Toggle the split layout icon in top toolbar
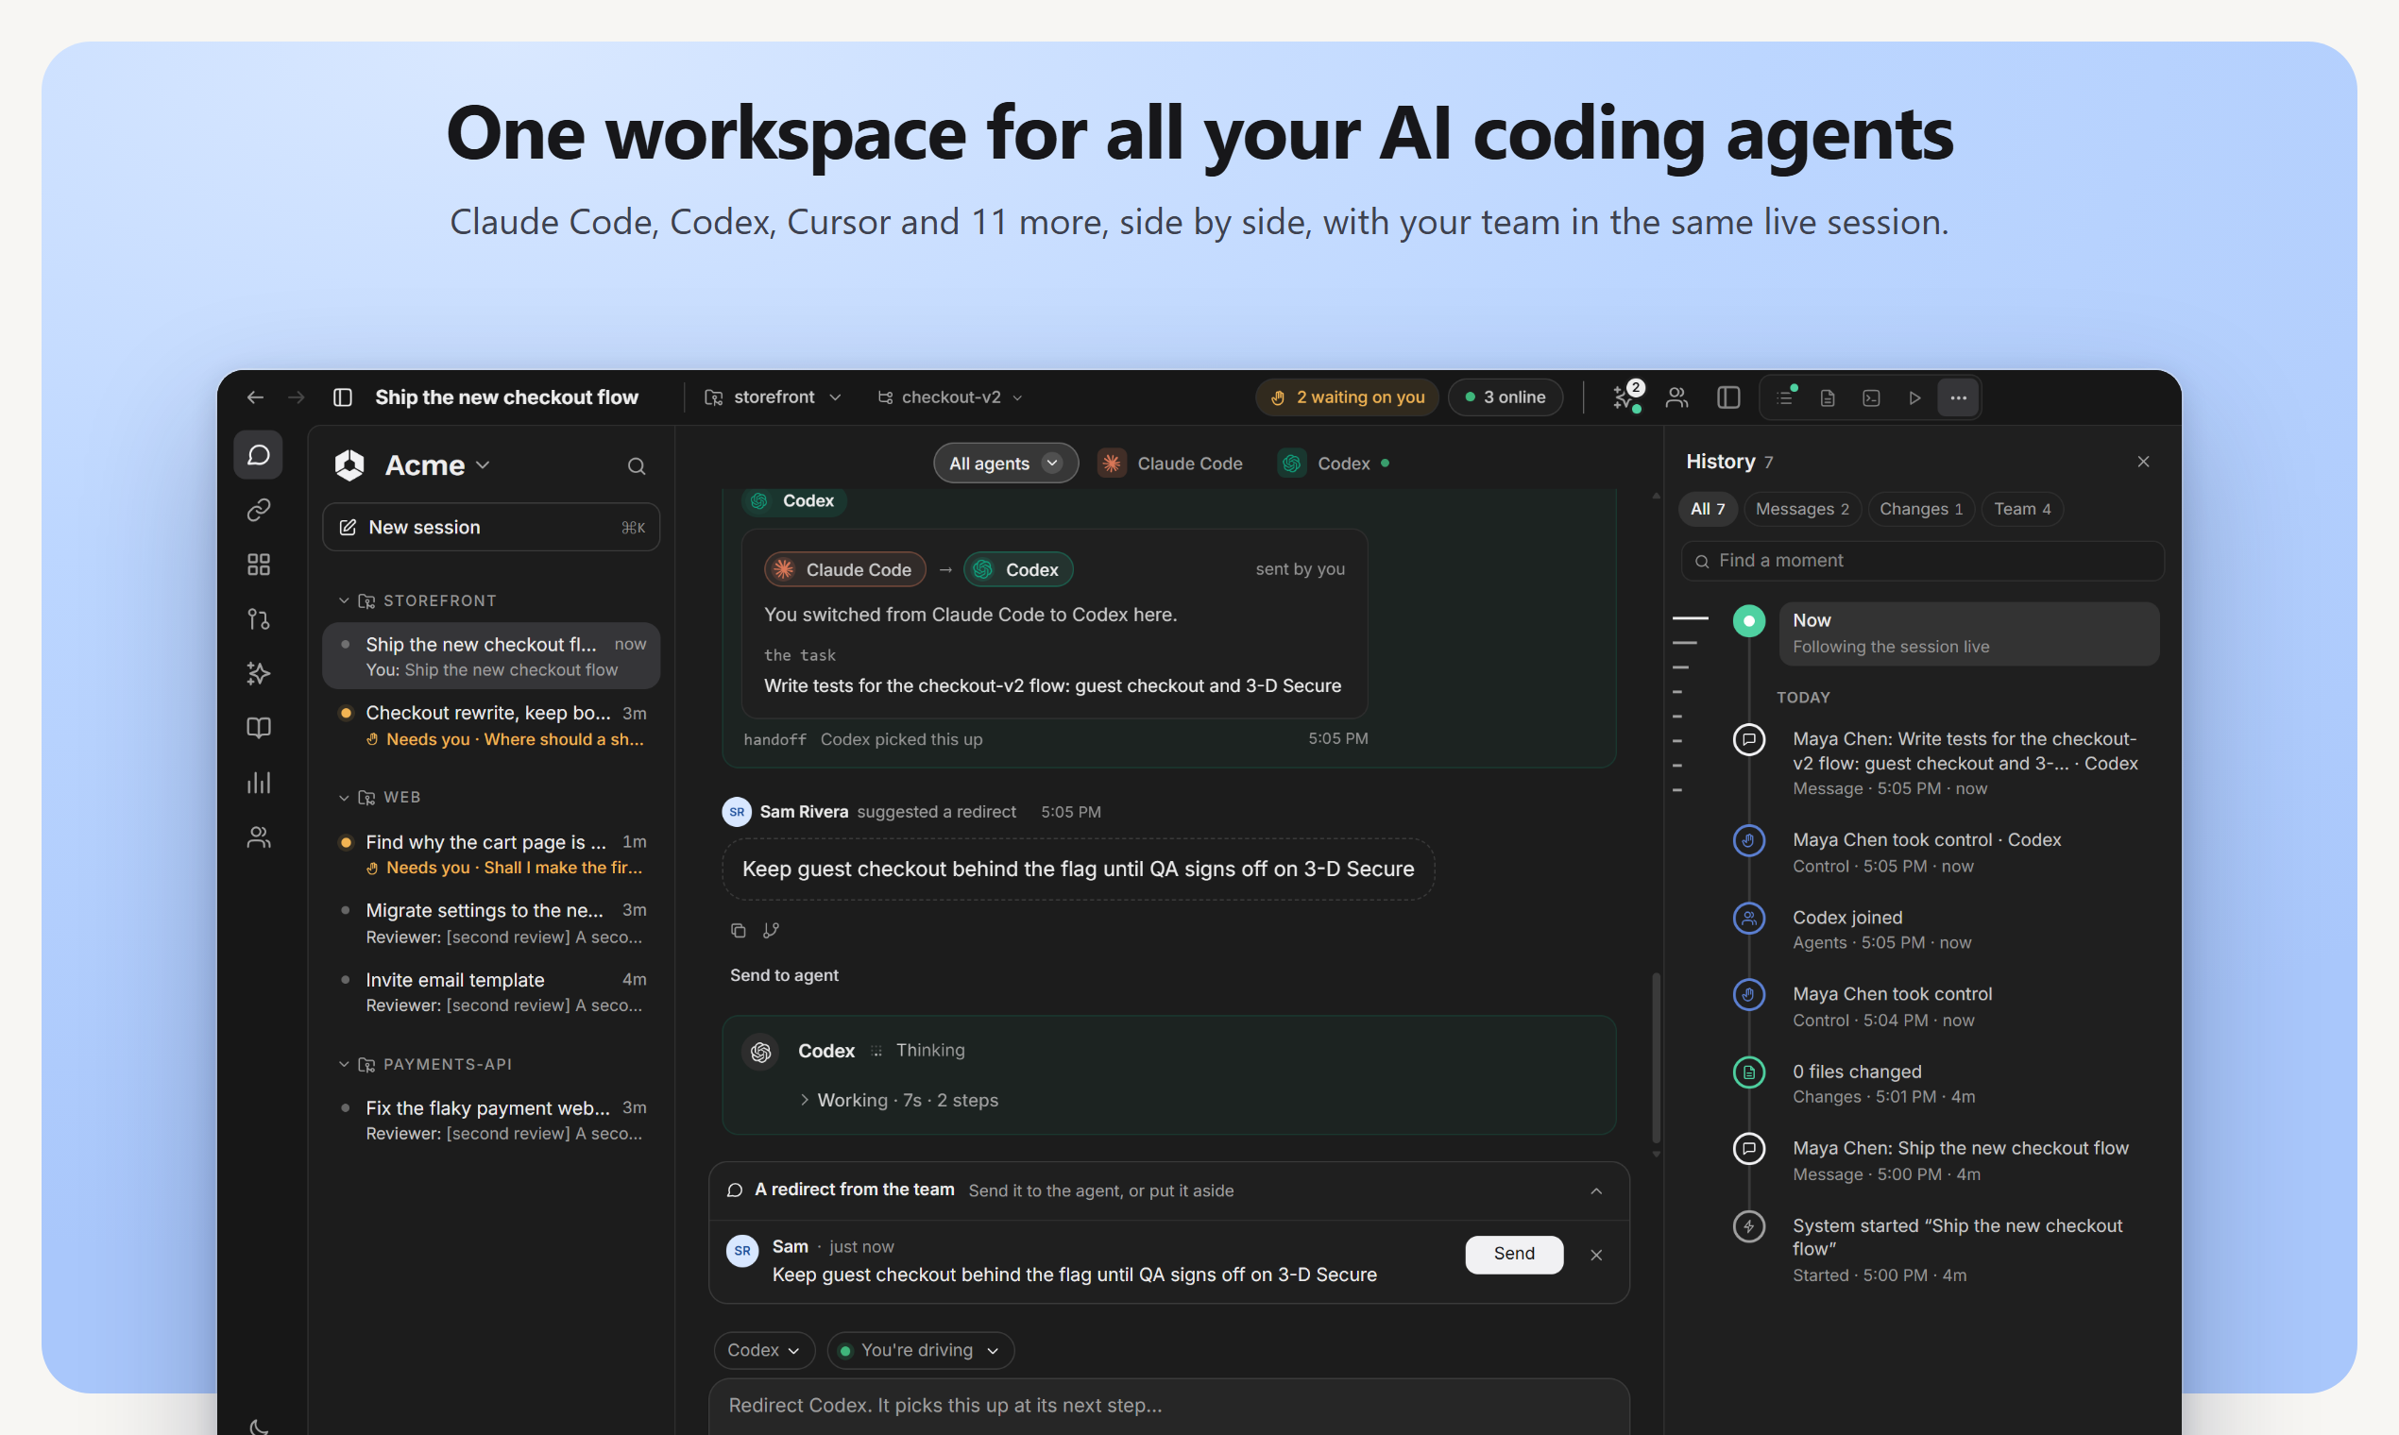2399x1435 pixels. [x=1728, y=397]
